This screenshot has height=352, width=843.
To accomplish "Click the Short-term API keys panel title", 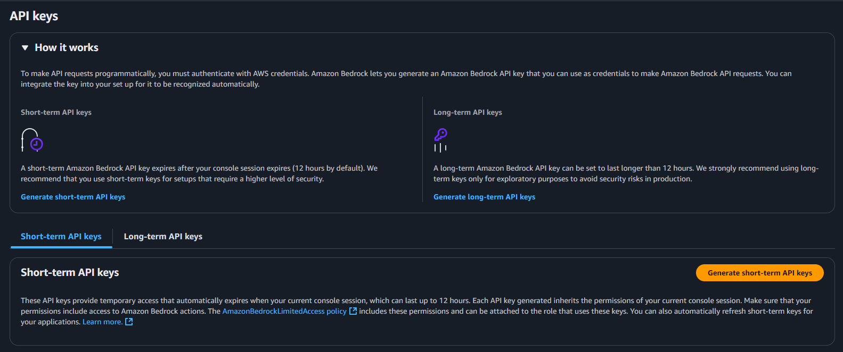I will (70, 272).
